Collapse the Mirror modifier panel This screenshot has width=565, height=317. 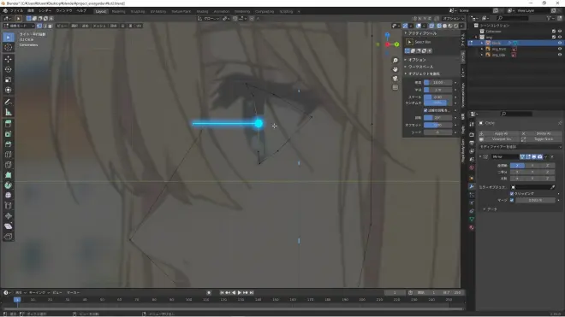click(480, 157)
